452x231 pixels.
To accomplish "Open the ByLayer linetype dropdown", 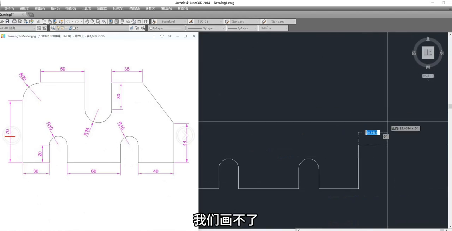I will (x=206, y=28).
